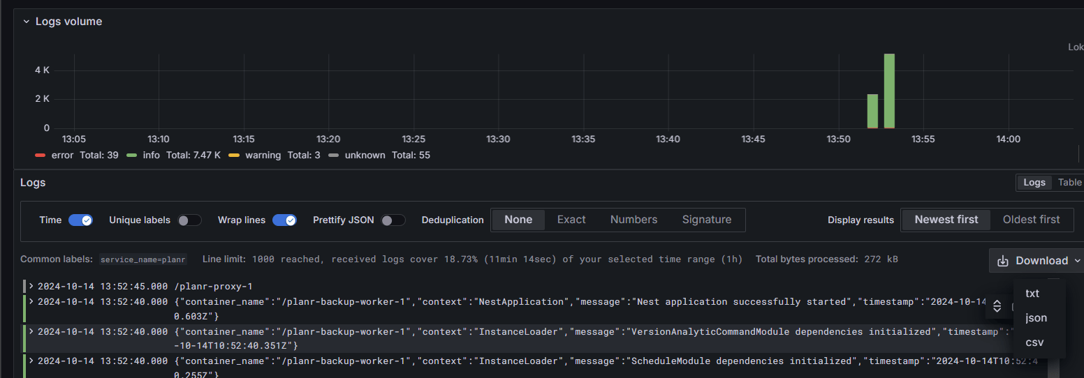Turn off the Wrap lines toggle

(284, 220)
